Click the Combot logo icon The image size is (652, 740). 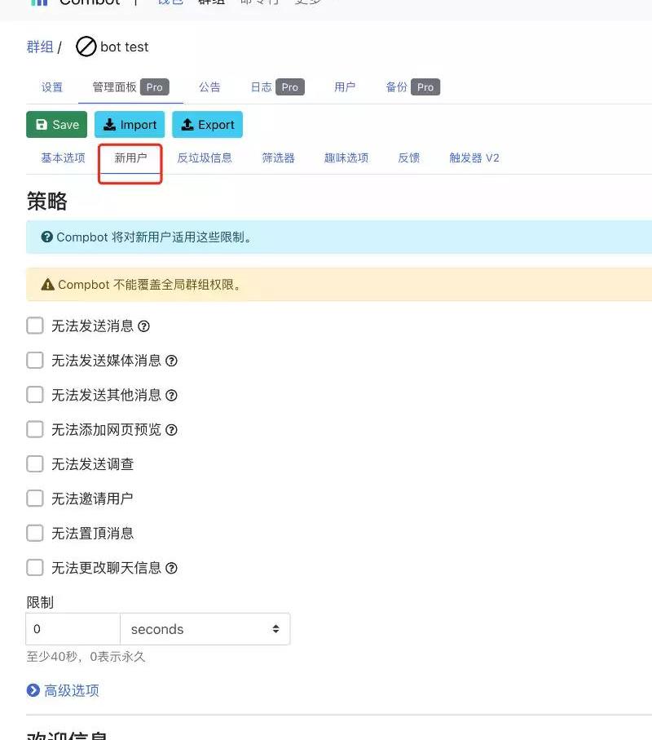39,2
